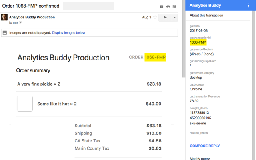This screenshot has height=160, width=256.
Task: Click the print email icon
Action: [168, 6]
